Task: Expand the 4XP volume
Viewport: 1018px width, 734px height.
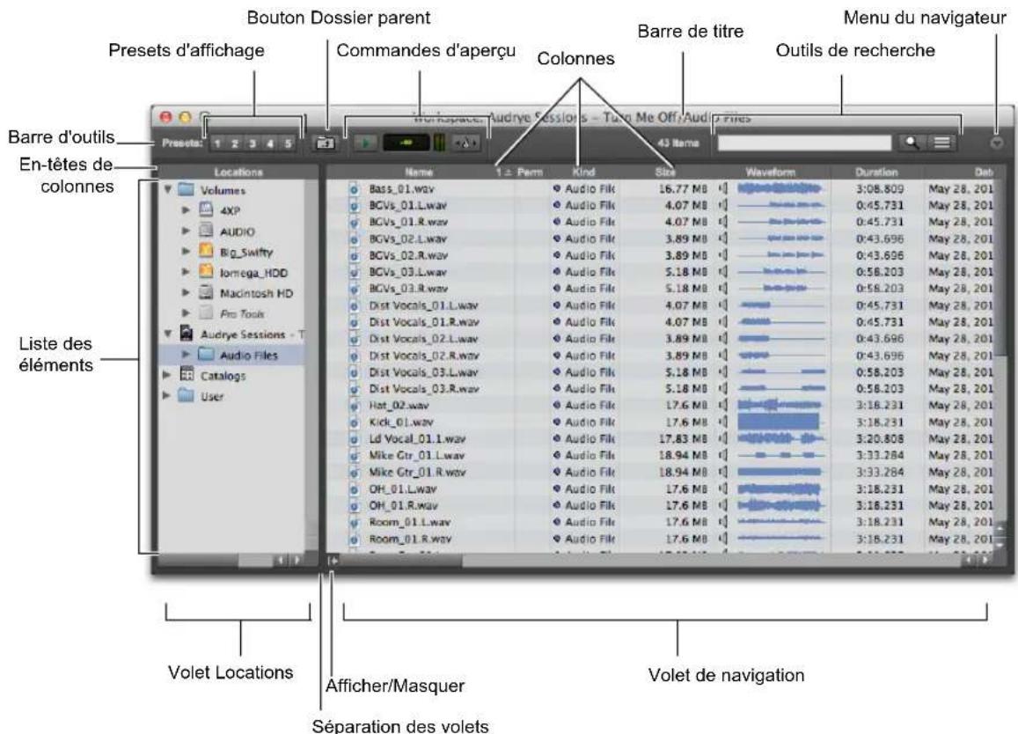Action: point(186,210)
